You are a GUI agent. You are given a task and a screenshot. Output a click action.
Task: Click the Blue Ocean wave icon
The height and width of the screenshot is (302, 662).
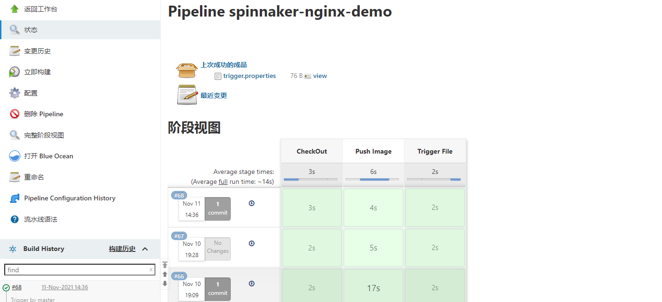tap(15, 156)
